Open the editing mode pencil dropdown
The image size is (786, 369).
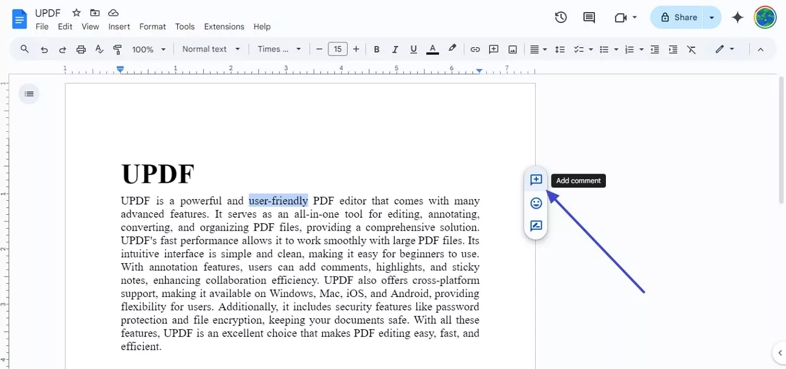(724, 49)
